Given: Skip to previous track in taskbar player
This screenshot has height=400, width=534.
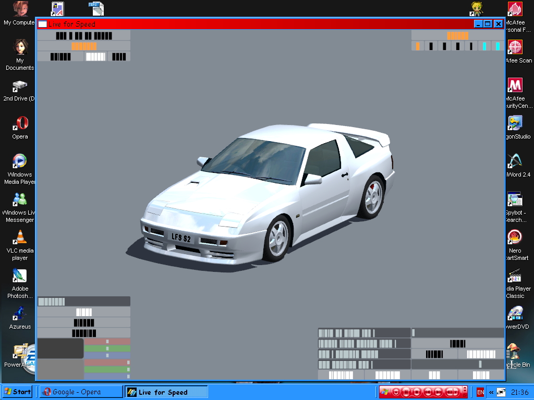Looking at the screenshot, I should point(428,392).
